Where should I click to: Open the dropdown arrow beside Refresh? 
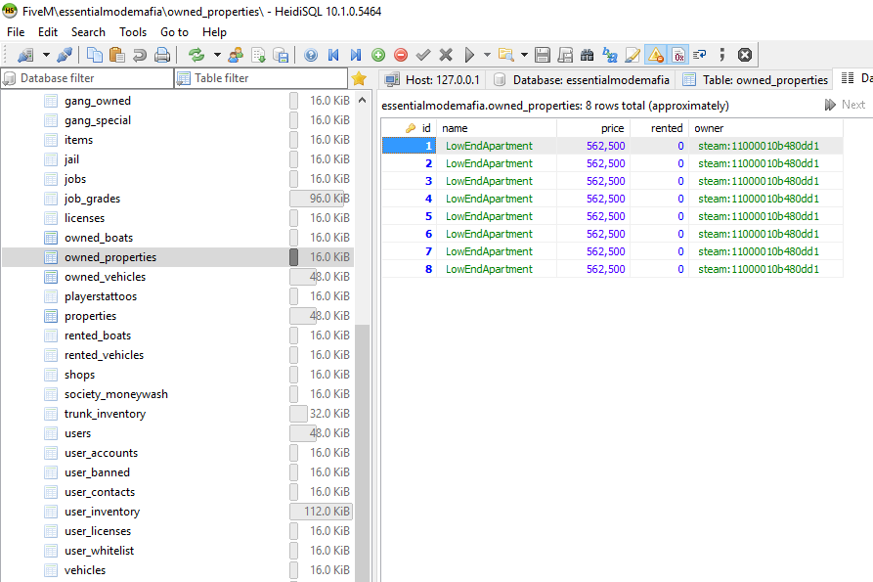pyautogui.click(x=216, y=55)
